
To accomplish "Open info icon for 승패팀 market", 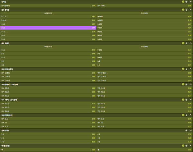I will click(x=183, y=2).
